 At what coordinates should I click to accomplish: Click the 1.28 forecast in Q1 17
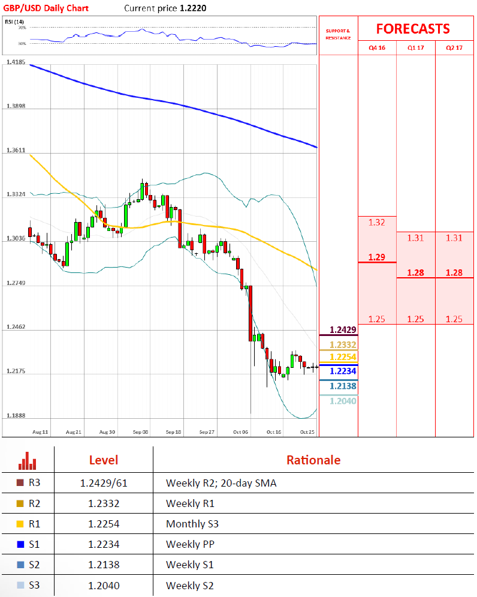click(x=415, y=273)
